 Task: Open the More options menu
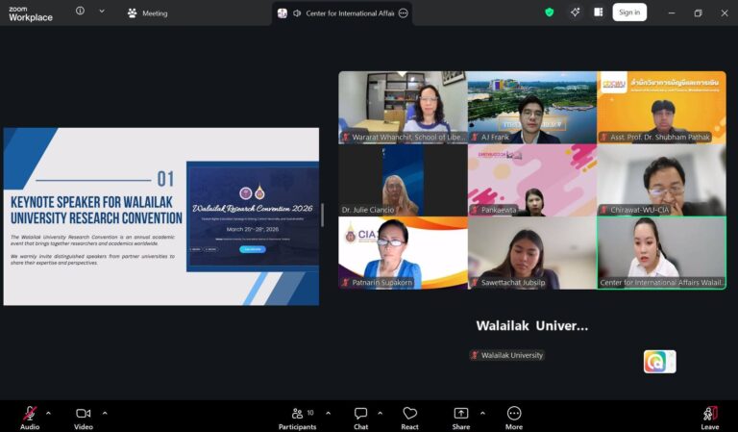click(514, 418)
